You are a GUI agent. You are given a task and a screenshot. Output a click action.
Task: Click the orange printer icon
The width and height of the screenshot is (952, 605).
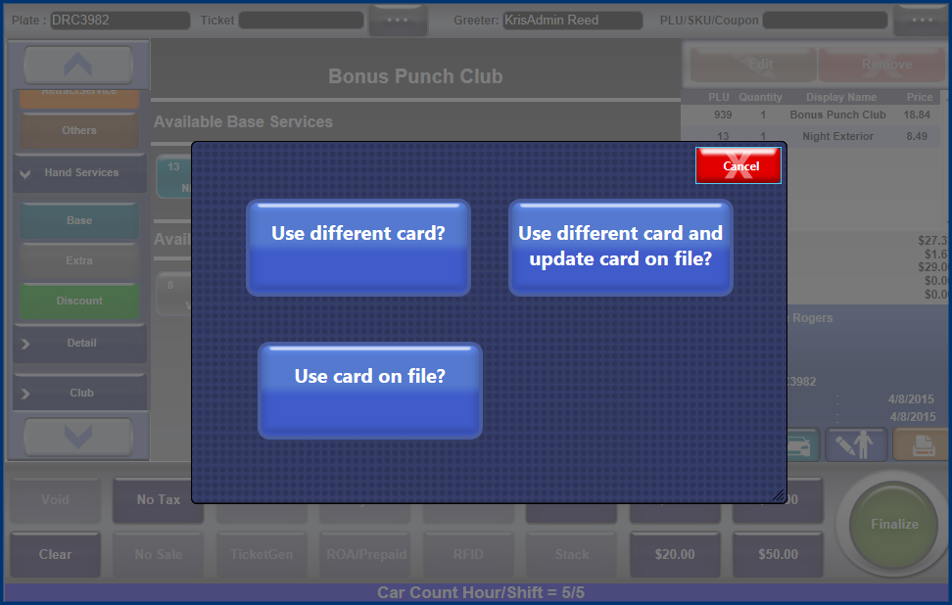921,444
